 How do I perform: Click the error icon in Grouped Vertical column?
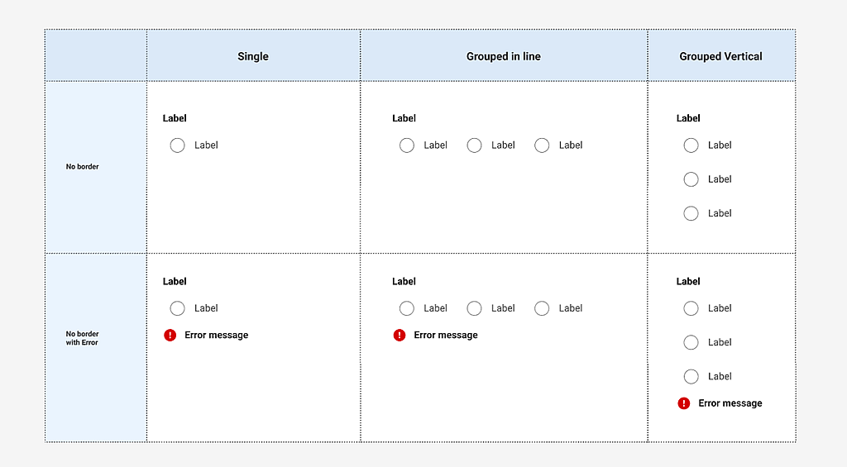pyautogui.click(x=684, y=403)
